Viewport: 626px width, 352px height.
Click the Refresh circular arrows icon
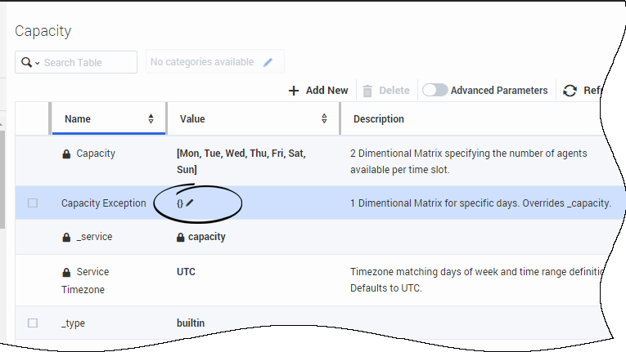[x=570, y=91]
